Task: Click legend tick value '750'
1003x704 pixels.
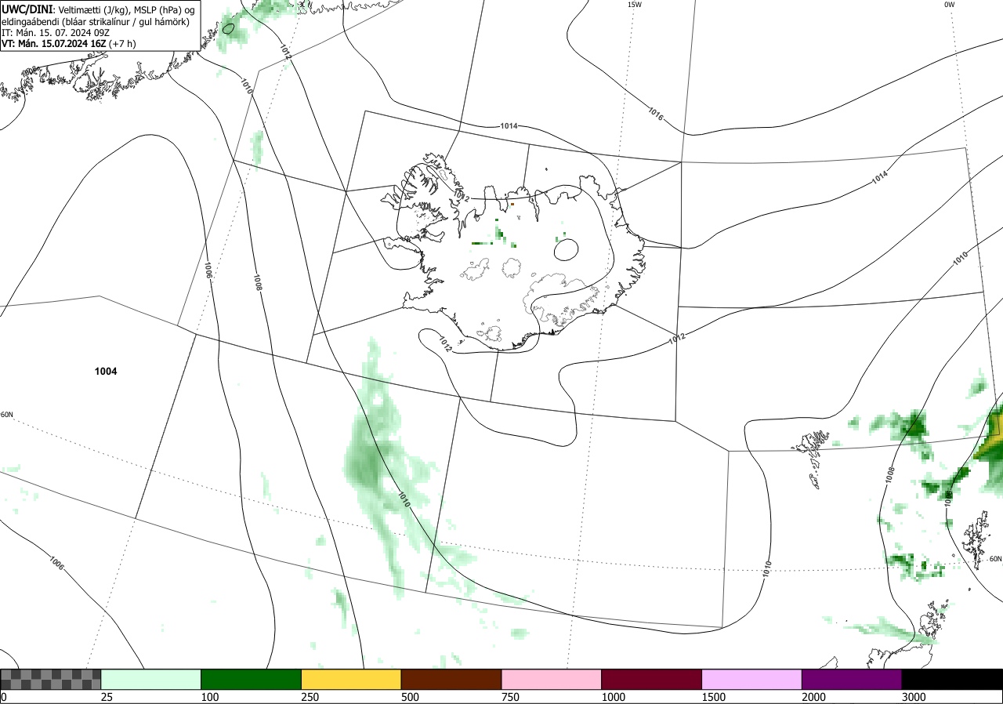Action: pos(510,697)
